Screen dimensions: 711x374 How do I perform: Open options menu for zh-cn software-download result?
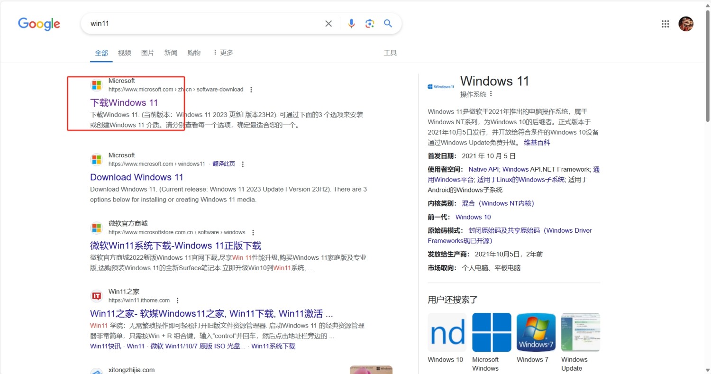[251, 90]
